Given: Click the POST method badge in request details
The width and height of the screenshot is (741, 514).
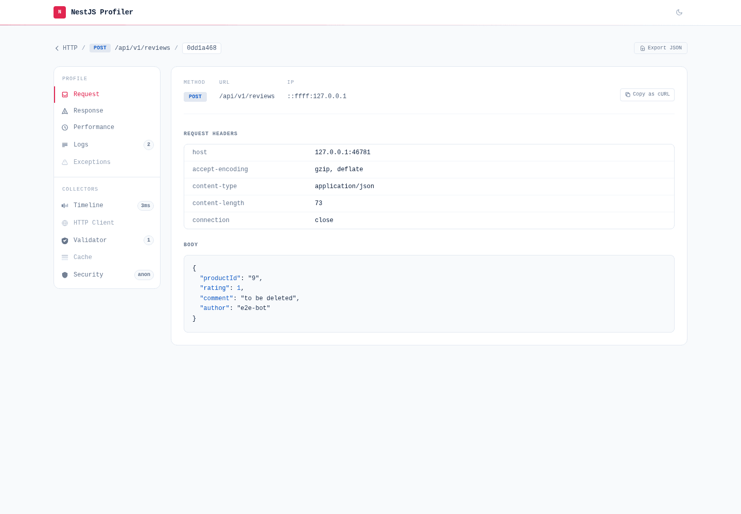Looking at the screenshot, I should pyautogui.click(x=195, y=97).
